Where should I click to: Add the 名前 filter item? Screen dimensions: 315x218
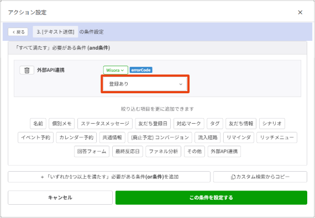pos(38,124)
